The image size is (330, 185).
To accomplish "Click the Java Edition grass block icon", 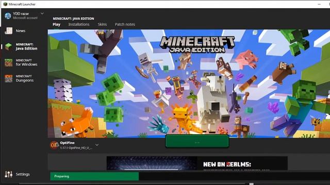I will [9, 47].
